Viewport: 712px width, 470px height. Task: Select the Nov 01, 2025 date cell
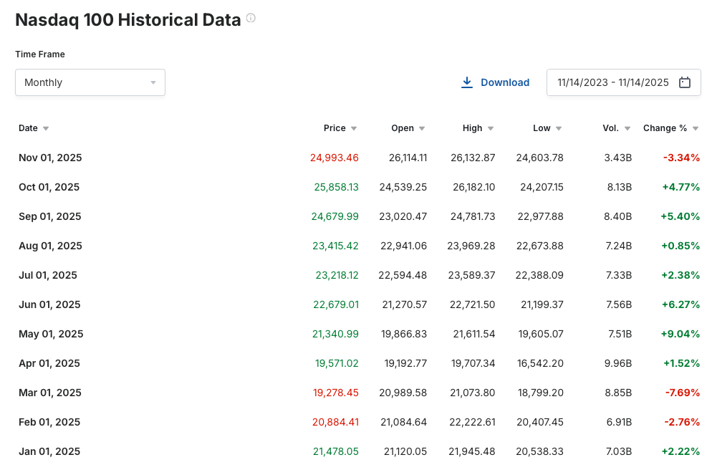50,158
